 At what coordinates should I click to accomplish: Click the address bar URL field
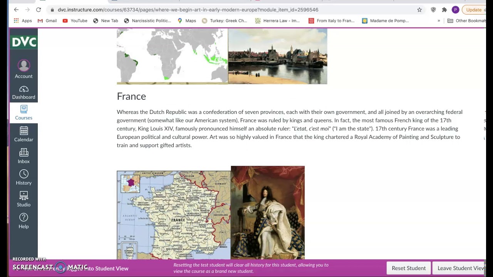(231, 10)
